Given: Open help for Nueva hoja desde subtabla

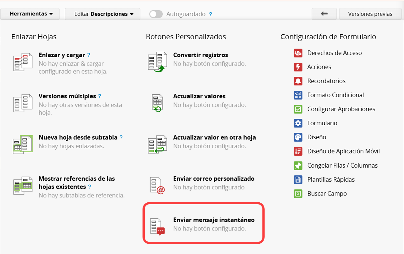Looking at the screenshot, I should point(121,137).
